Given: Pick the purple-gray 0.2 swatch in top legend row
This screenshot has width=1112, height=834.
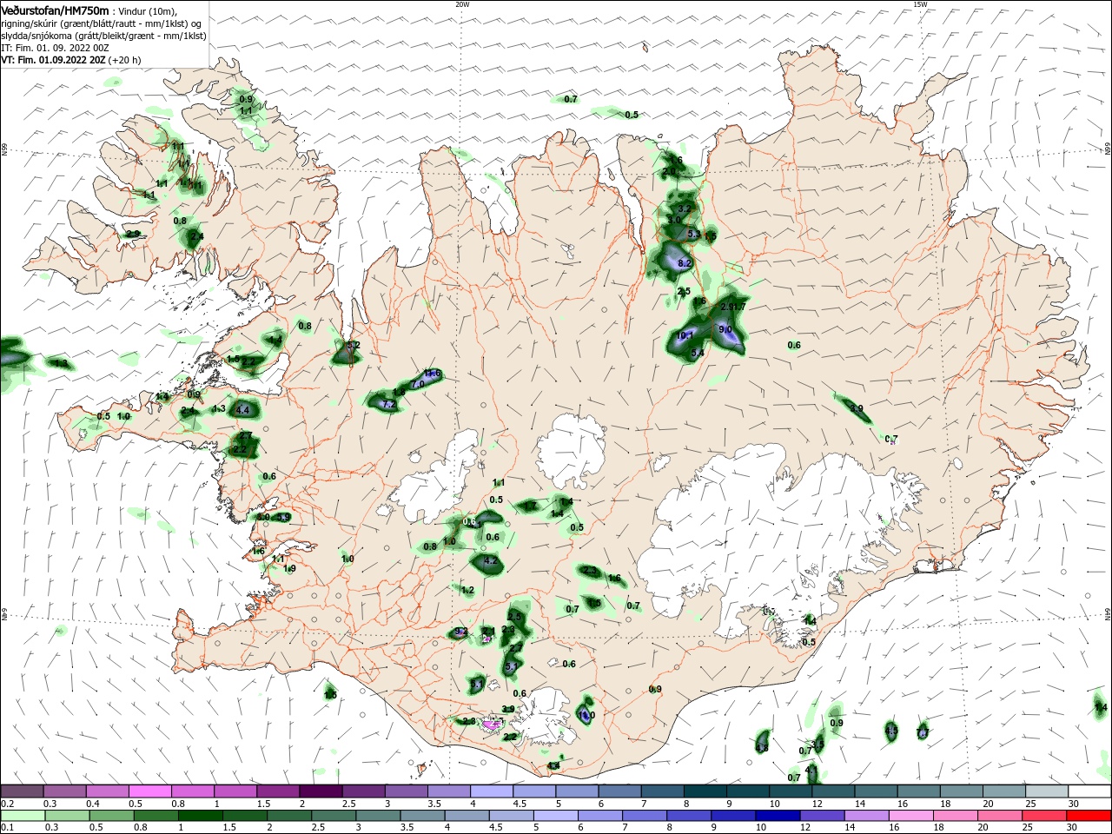Looking at the screenshot, I should point(22,791).
